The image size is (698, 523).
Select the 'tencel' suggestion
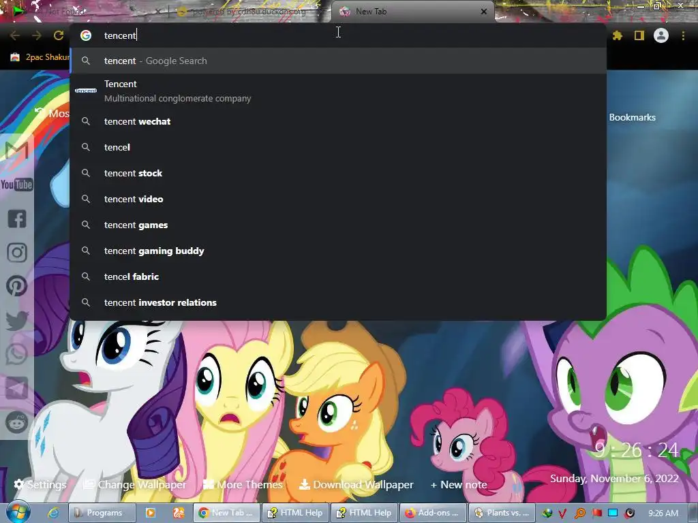tap(338, 147)
